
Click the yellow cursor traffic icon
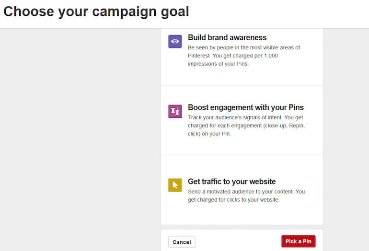click(175, 185)
